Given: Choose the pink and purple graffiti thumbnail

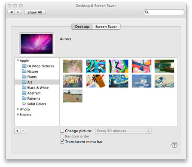Looking at the screenshot, I should pyautogui.click(x=119, y=66).
